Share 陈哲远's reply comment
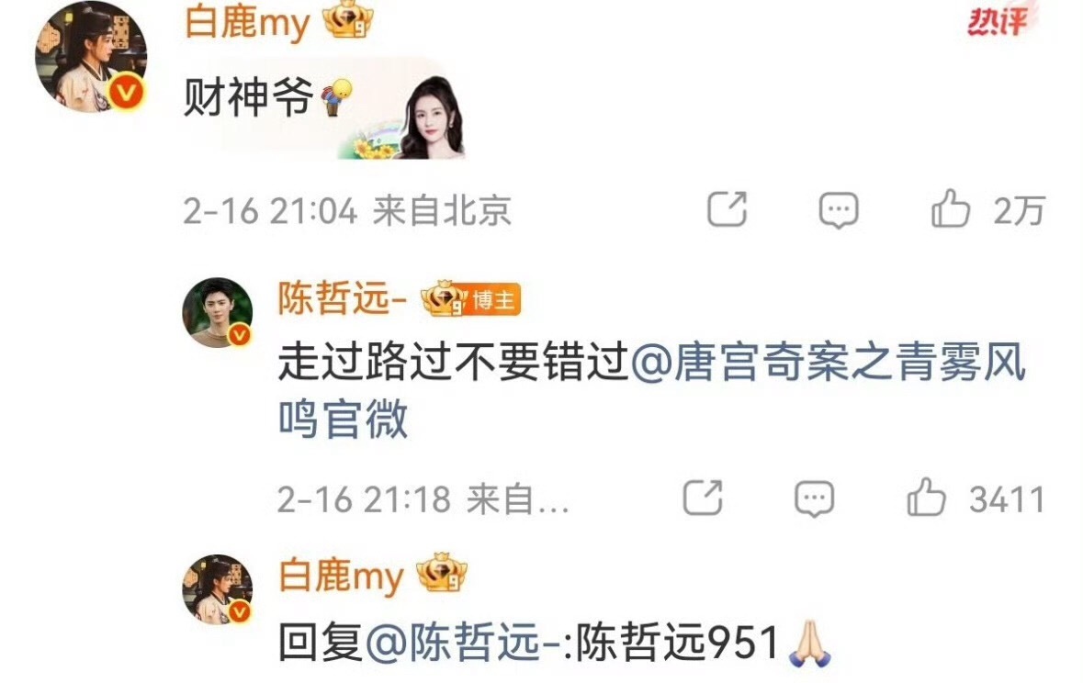Screen dimensions: 1083x683 703,498
